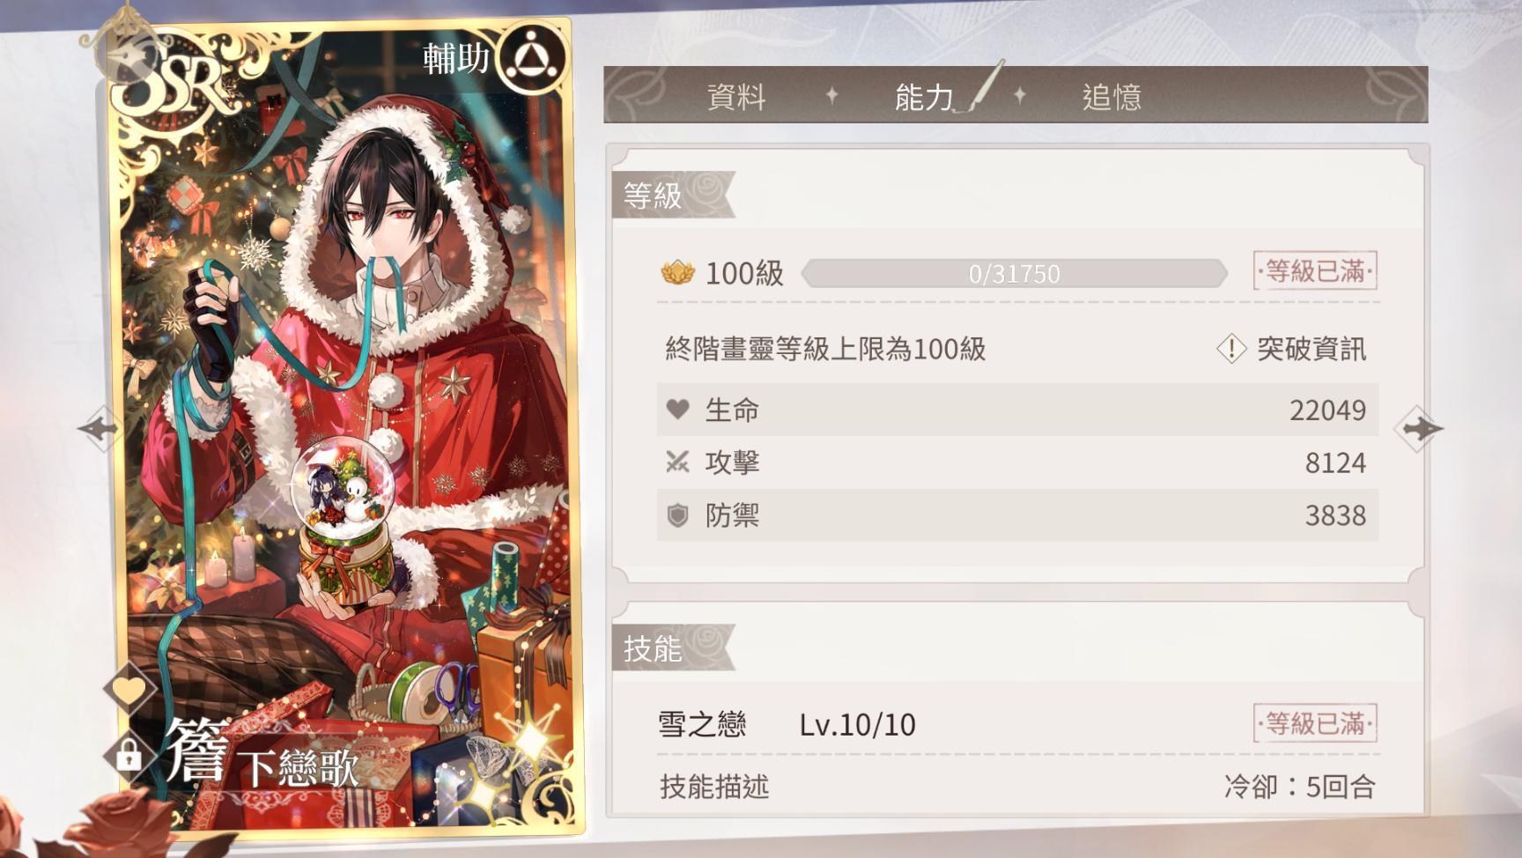Tap the support role triangle icon
The height and width of the screenshot is (858, 1522).
[532, 59]
